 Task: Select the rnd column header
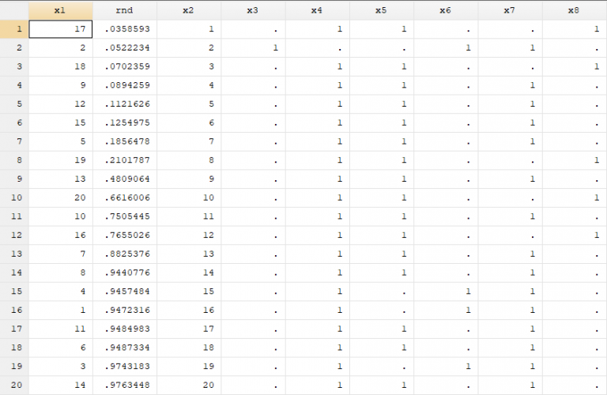(124, 10)
